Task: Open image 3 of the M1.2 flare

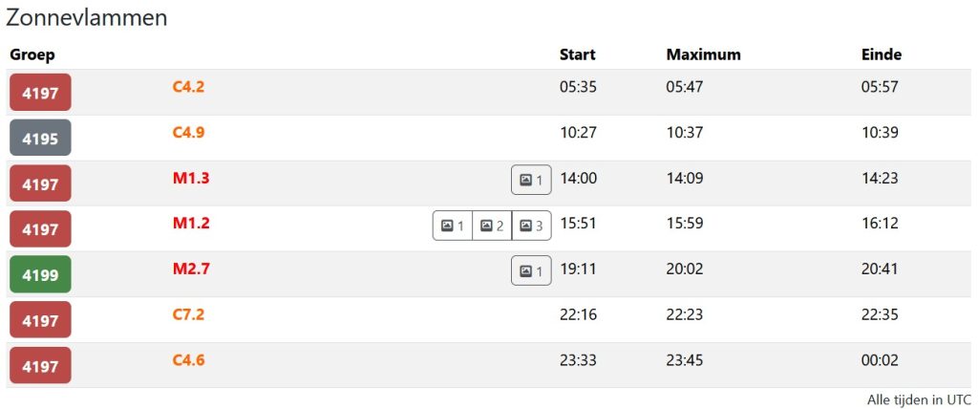Action: pyautogui.click(x=532, y=226)
